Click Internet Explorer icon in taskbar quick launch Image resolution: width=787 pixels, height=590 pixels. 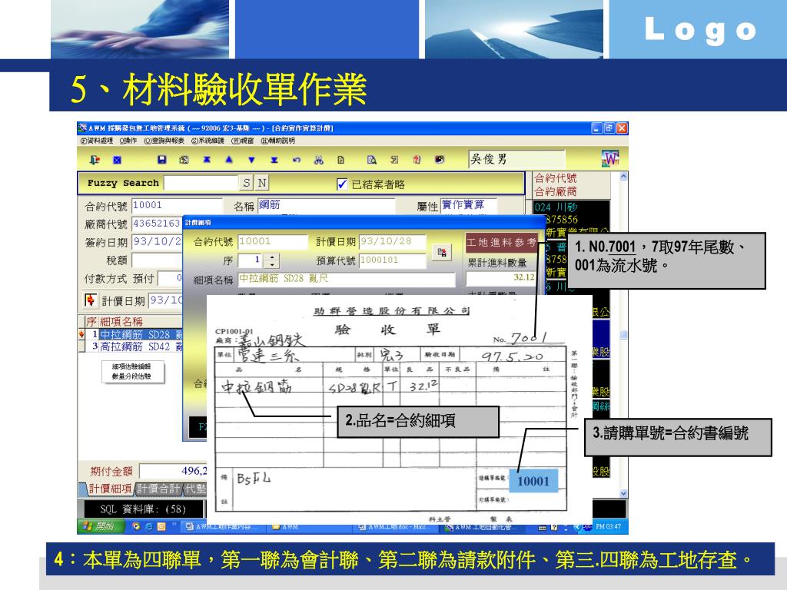(x=148, y=526)
